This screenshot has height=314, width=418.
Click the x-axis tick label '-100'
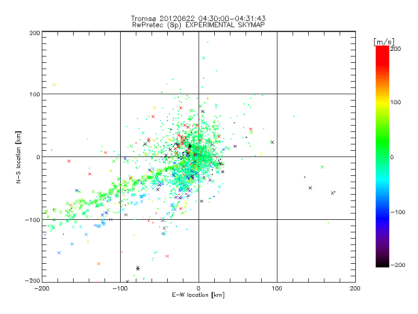pyautogui.click(x=120, y=288)
